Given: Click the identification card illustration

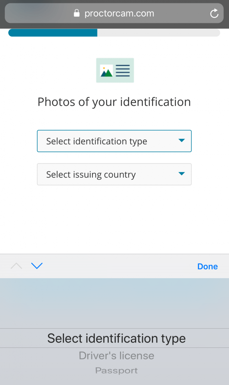Looking at the screenshot, I should (115, 70).
